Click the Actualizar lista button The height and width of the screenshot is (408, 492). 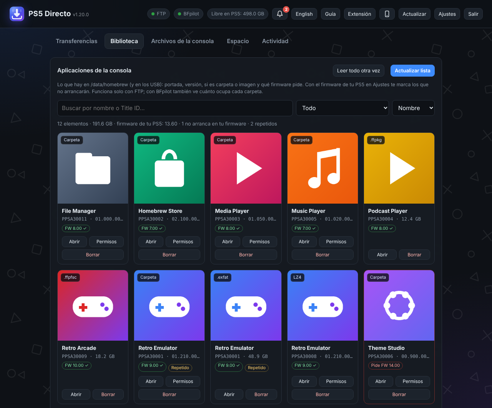pyautogui.click(x=412, y=71)
